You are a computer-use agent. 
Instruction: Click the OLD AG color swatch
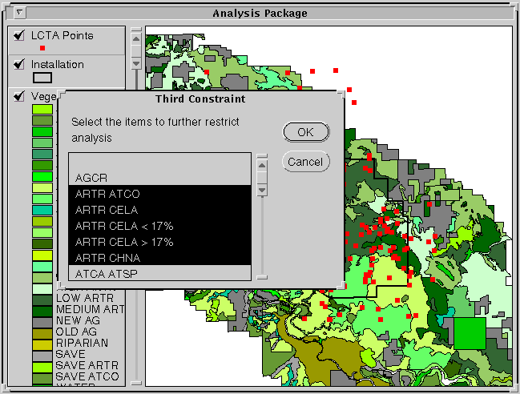(x=42, y=332)
